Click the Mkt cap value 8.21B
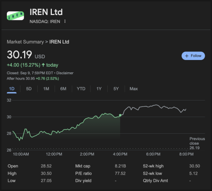This screenshot has height=191, width=212. click(120, 166)
